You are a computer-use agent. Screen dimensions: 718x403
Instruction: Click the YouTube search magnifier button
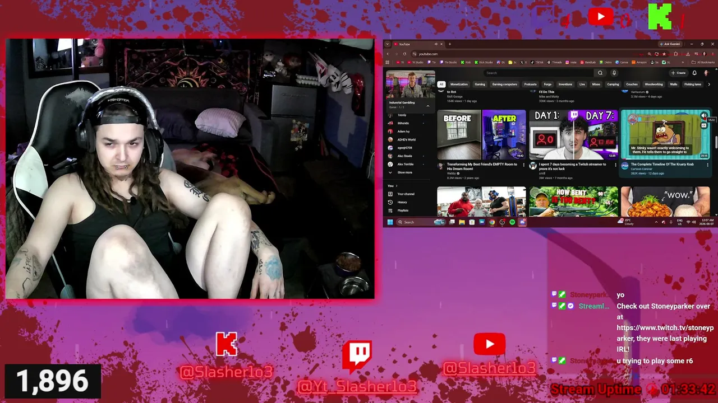coord(600,73)
